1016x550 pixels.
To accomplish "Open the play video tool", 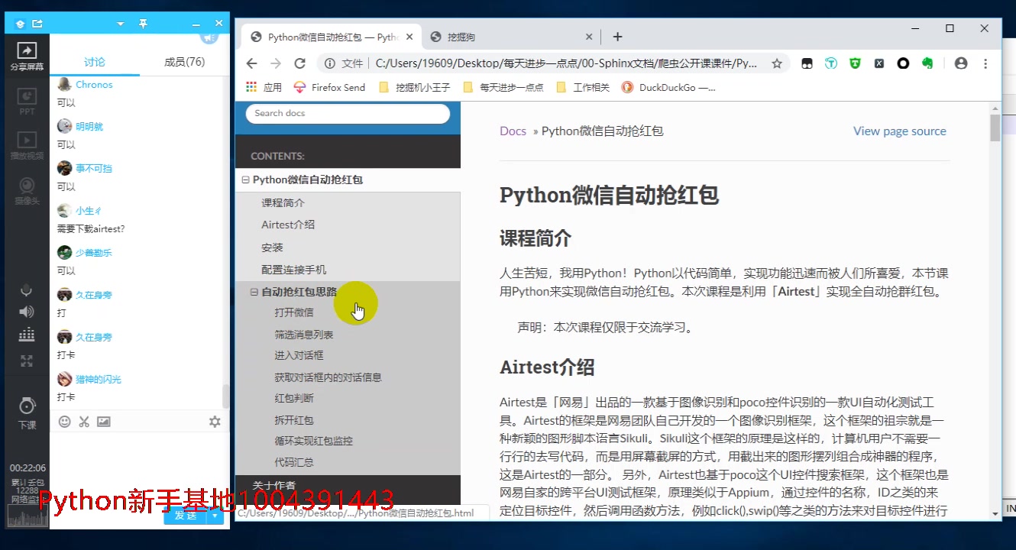I will pyautogui.click(x=27, y=145).
